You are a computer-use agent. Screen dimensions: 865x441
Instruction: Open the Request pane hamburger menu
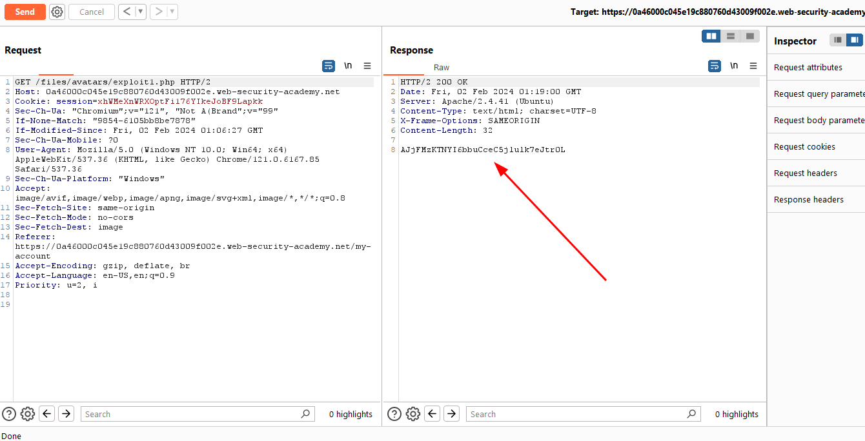[367, 66]
